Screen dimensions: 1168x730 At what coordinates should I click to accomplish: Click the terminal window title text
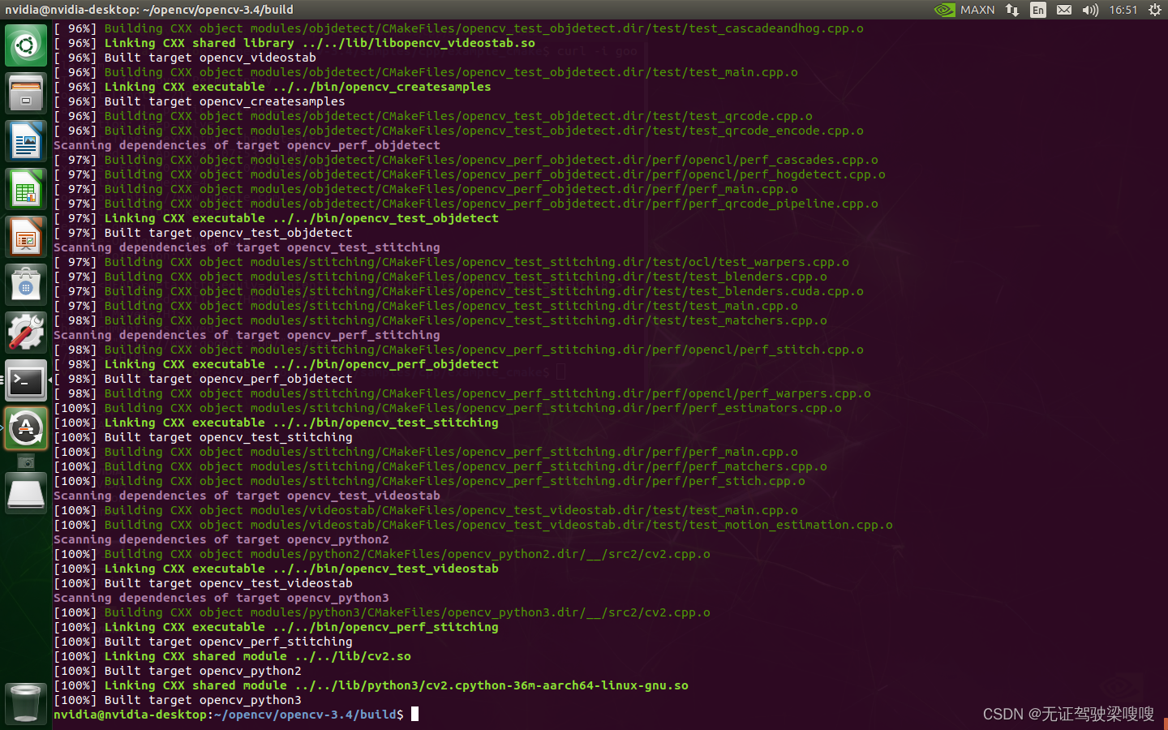click(149, 10)
